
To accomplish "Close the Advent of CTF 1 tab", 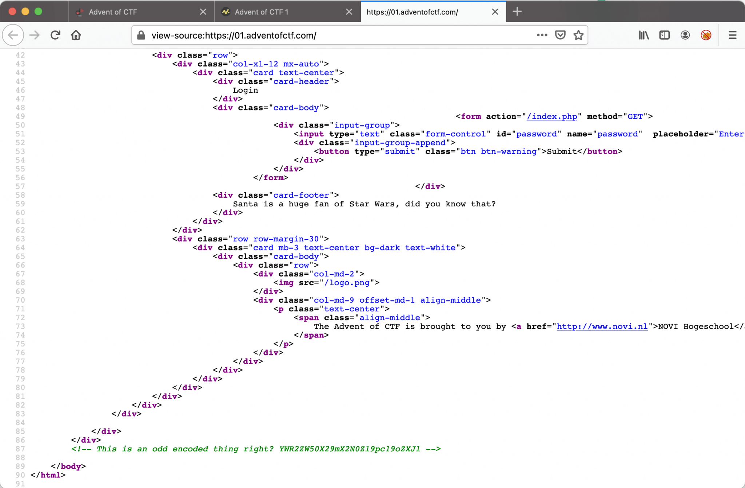I will click(x=349, y=12).
